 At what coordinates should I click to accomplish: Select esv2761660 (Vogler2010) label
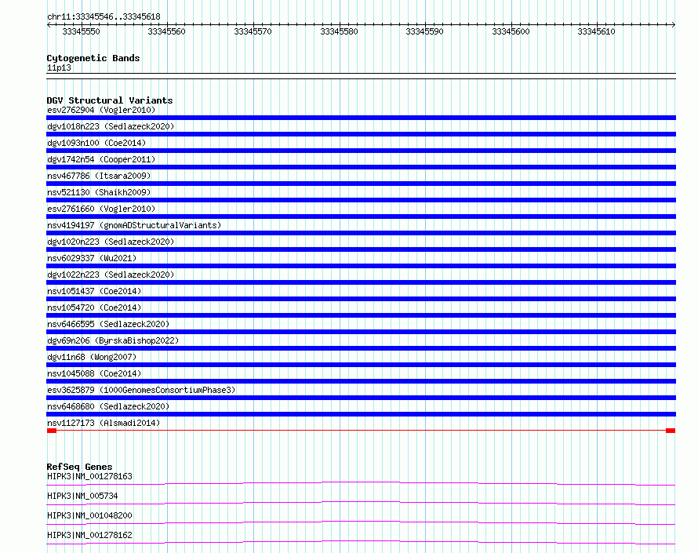click(x=101, y=209)
